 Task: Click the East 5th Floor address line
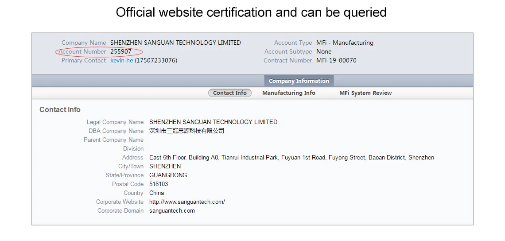click(x=291, y=158)
